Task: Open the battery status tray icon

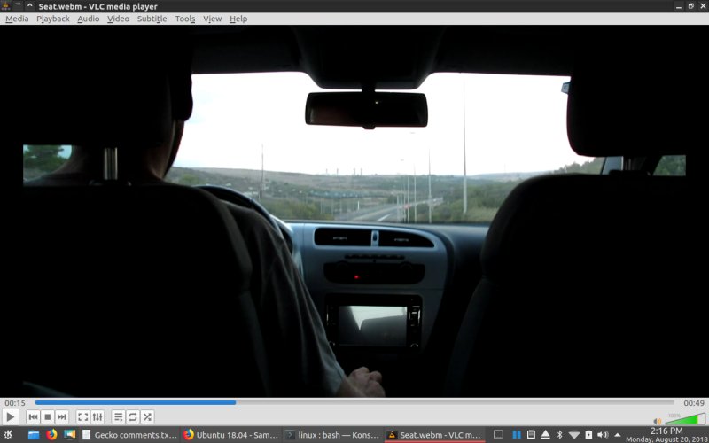Action: pos(588,435)
